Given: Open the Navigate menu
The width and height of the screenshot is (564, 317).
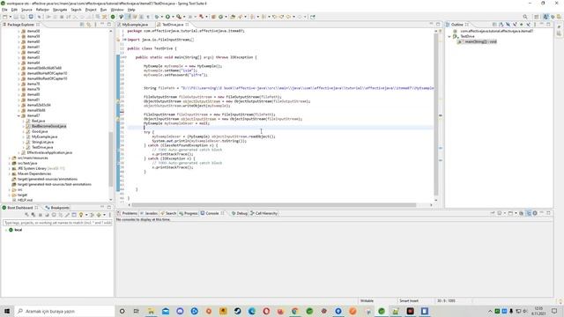Looking at the screenshot, I should [60, 10].
